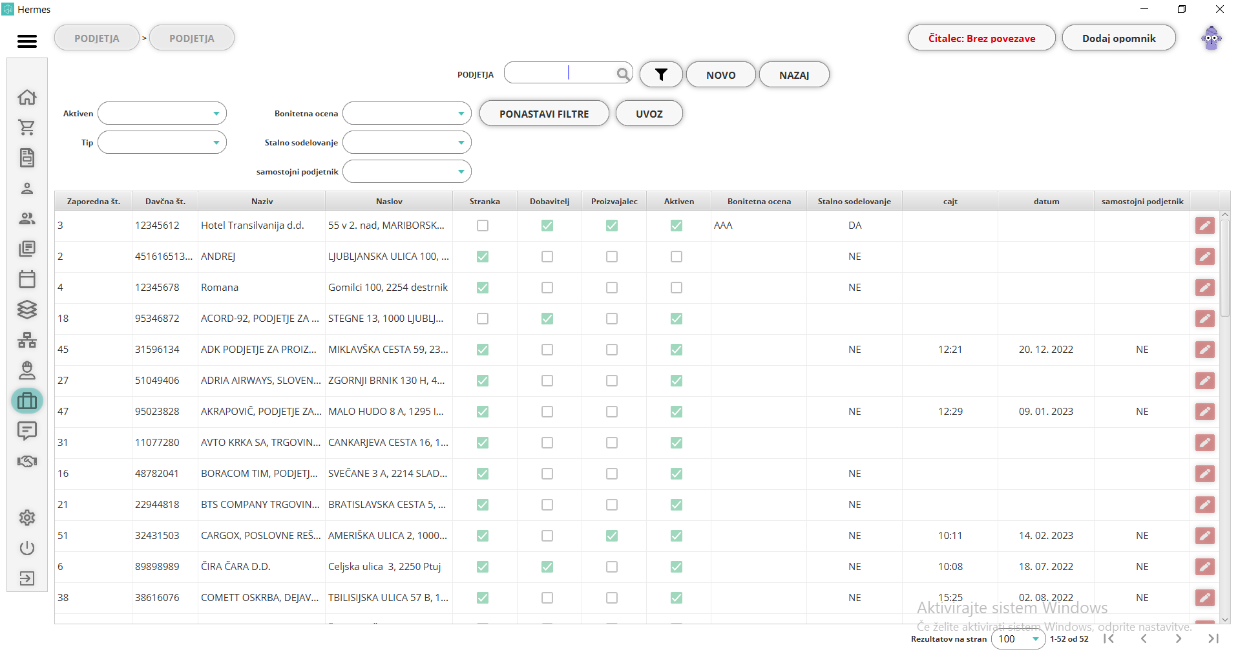Go to the next results page
This screenshot has height=665, width=1238.
point(1179,639)
